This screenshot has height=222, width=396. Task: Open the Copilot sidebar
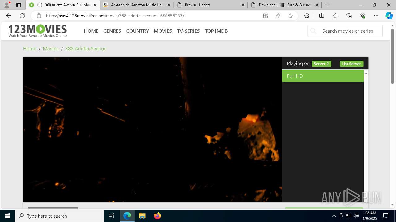[x=389, y=16]
